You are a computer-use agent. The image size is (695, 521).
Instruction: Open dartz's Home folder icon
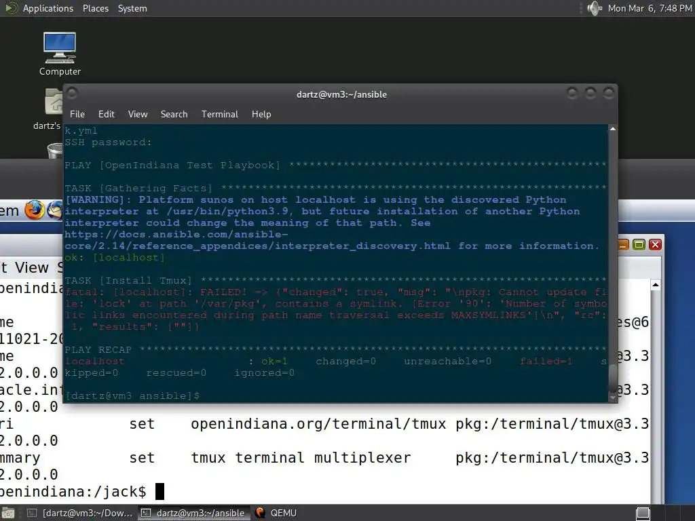click(53, 102)
